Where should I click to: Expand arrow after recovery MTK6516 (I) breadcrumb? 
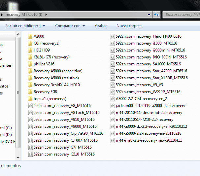[46, 15]
